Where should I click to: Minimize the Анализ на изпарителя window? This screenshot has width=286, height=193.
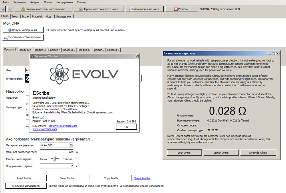(x=269, y=53)
